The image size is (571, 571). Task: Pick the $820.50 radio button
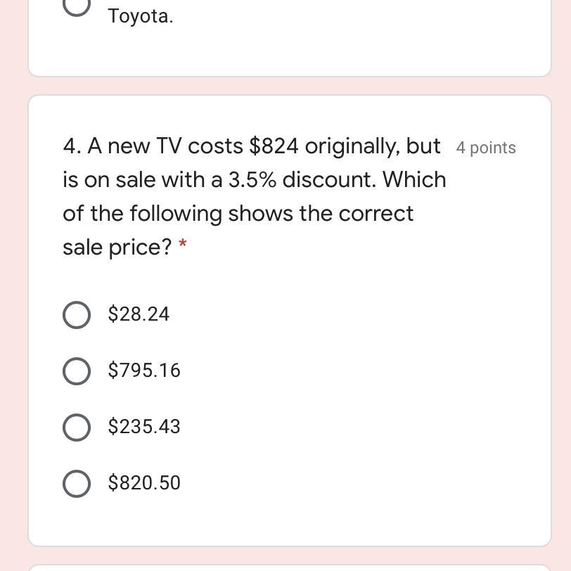tap(77, 483)
